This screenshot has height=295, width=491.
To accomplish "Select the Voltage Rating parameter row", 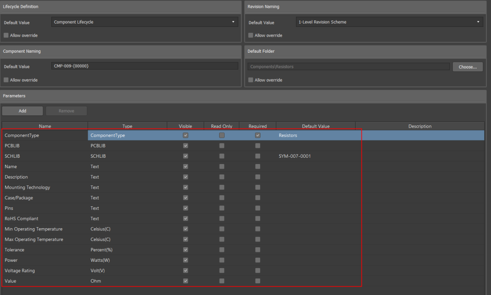I will (243, 270).
